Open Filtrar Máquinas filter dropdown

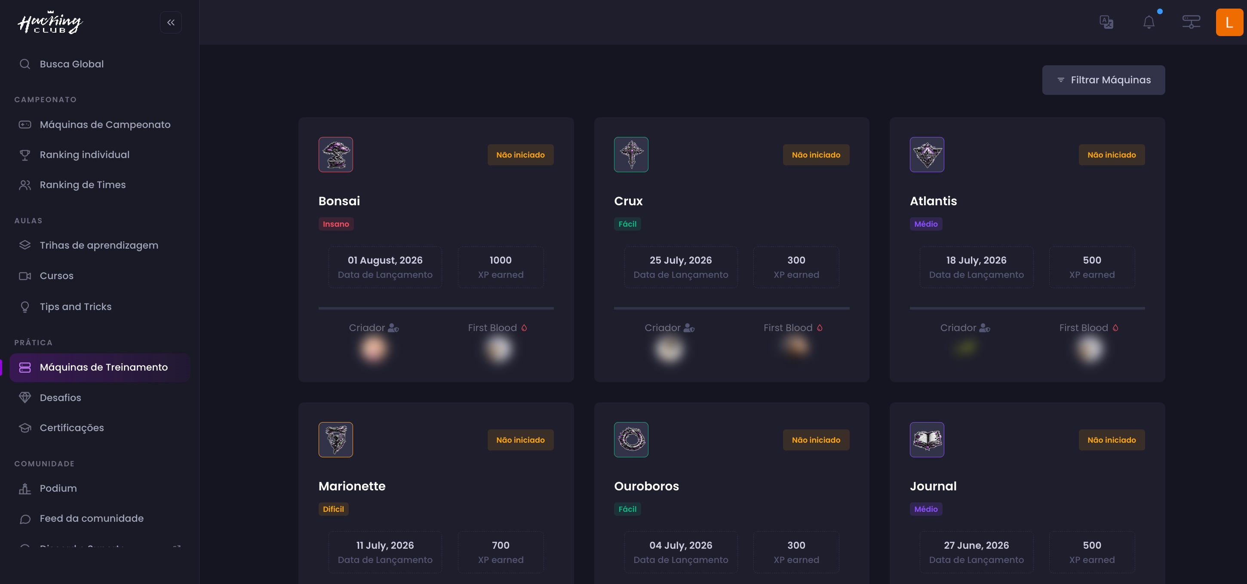[x=1103, y=80]
